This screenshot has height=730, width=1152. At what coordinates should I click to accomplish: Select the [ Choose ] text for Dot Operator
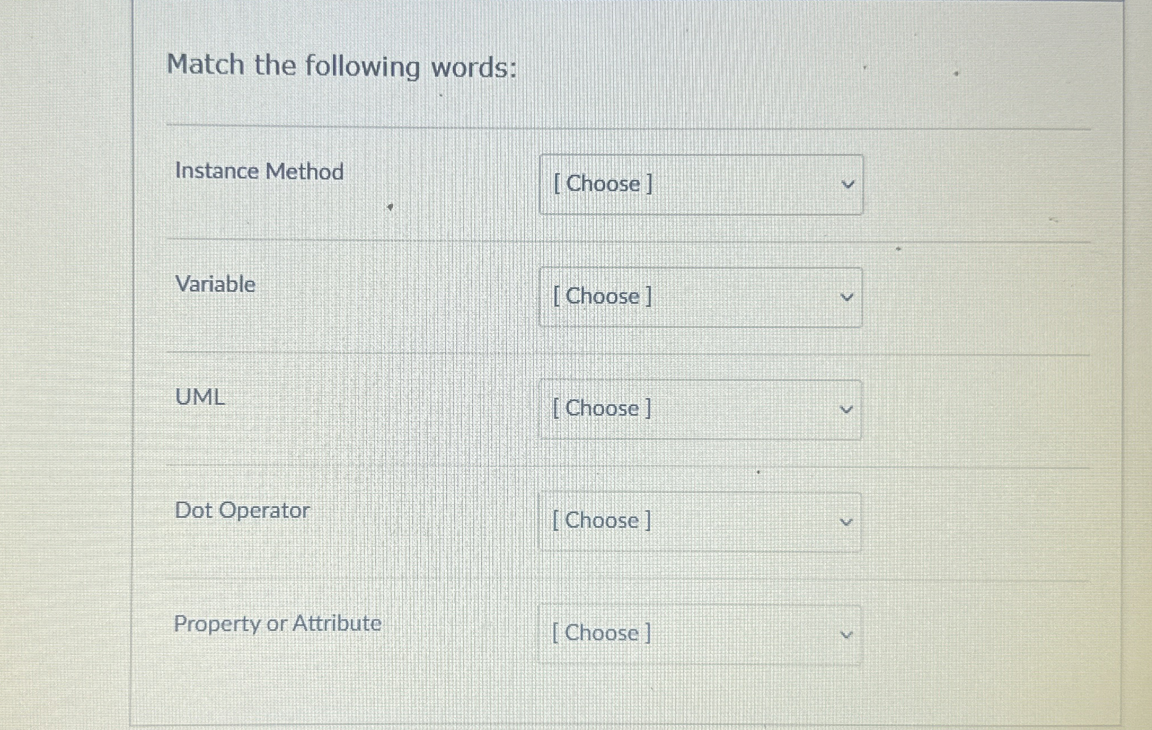(601, 520)
